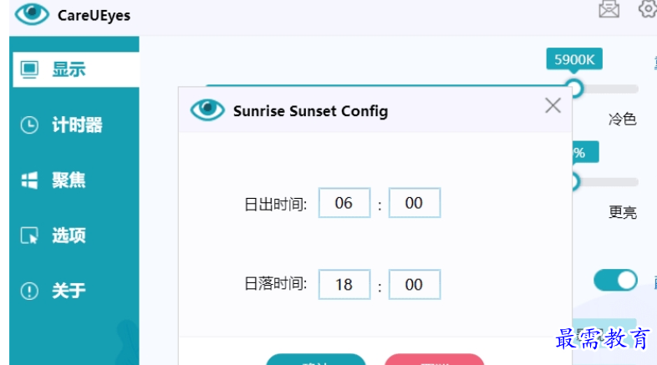Click the clock icon beside 计时器

[x=29, y=125]
